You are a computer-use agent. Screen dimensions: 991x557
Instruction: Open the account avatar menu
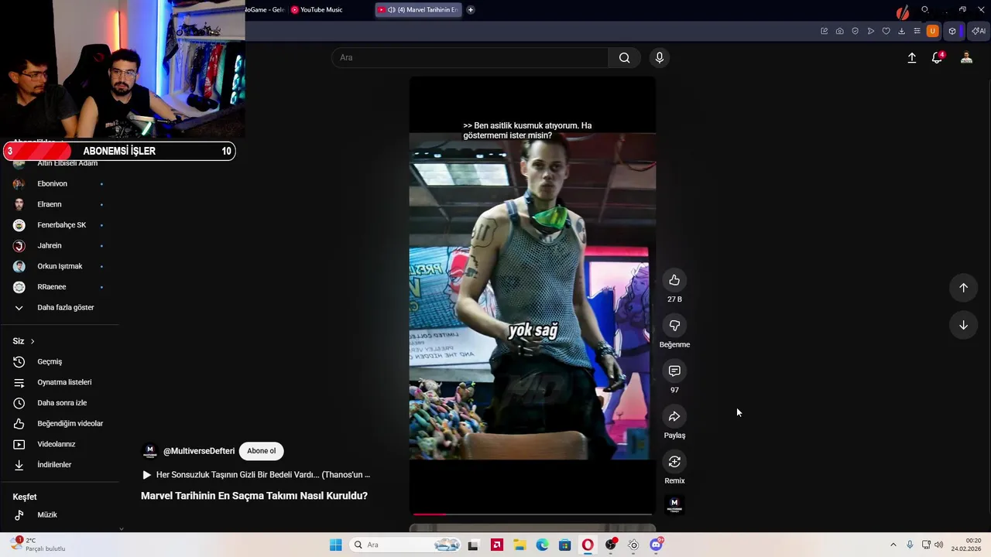click(966, 57)
